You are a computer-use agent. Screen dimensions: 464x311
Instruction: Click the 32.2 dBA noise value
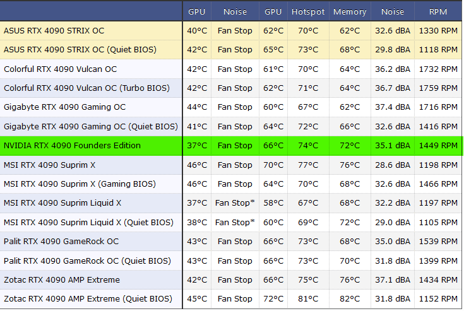pos(393,202)
